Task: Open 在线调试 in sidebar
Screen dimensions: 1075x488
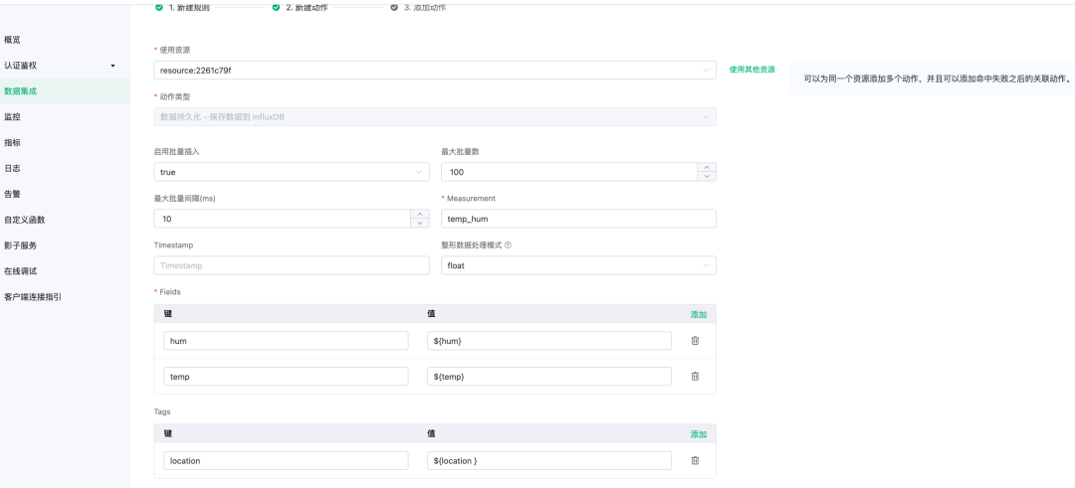Action: [21, 271]
